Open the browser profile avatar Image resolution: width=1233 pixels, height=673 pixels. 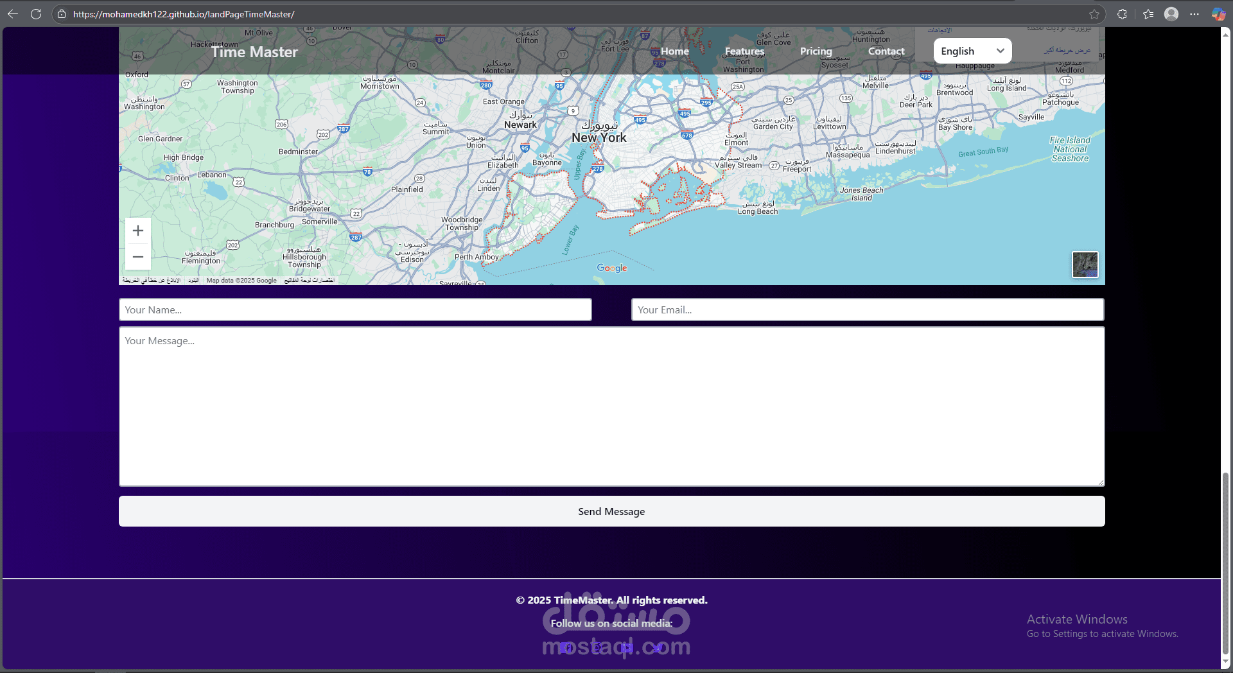pos(1171,14)
